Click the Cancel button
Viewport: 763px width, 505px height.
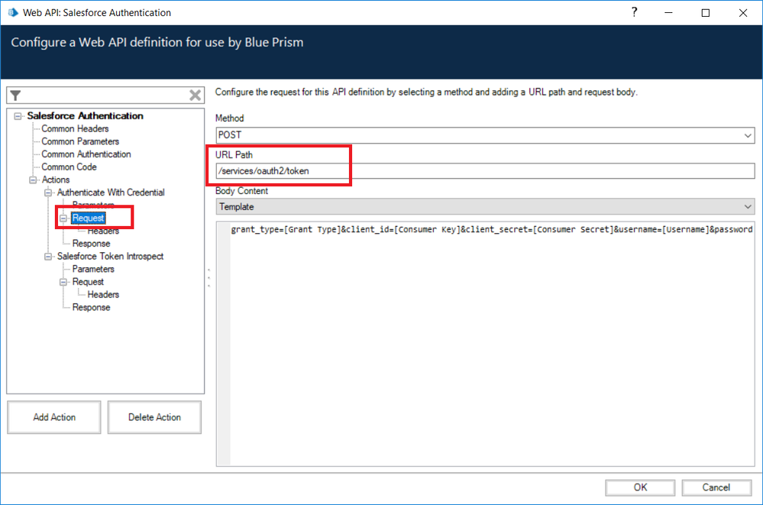click(716, 487)
